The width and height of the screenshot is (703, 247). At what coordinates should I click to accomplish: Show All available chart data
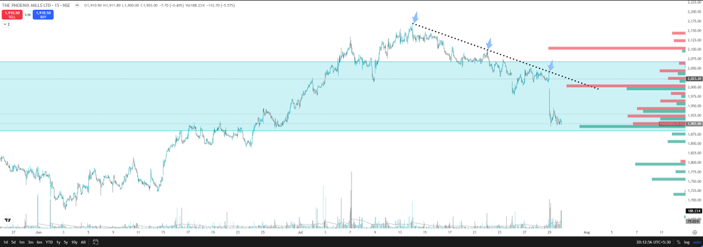pyautogui.click(x=83, y=242)
